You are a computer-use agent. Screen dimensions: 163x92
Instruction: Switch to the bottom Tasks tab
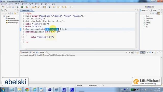(33, 53)
